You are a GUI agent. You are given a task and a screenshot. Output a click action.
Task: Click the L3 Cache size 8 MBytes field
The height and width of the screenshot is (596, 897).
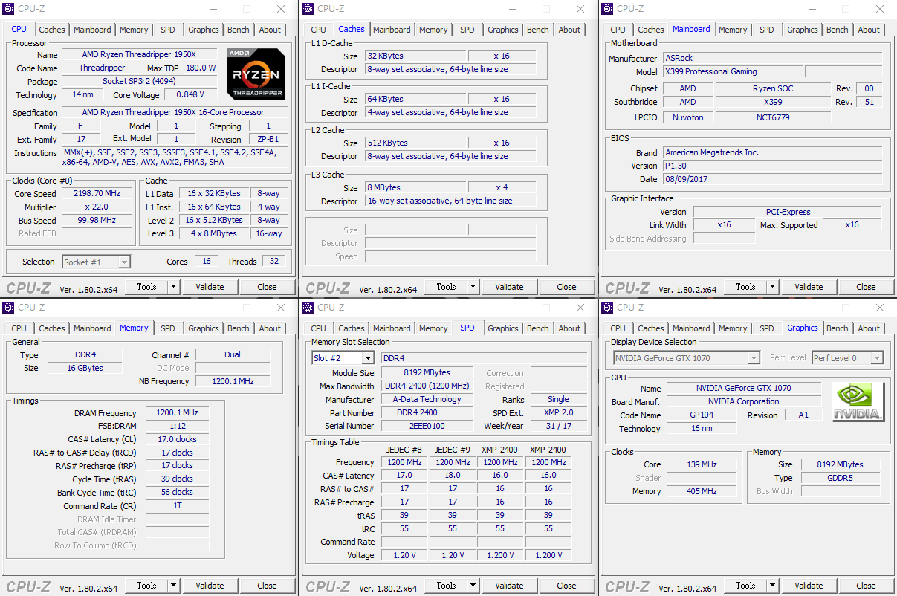[x=415, y=188]
